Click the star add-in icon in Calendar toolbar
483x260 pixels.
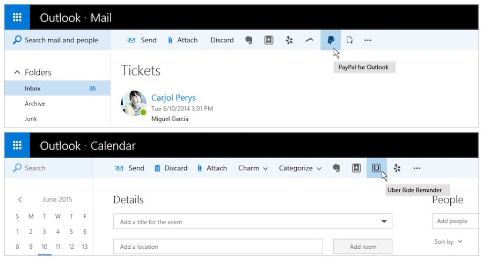point(356,168)
